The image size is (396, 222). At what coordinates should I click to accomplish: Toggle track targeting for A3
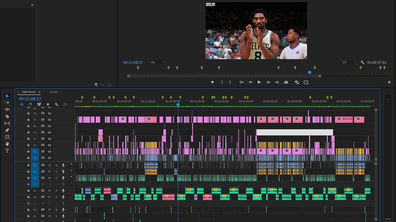point(35,178)
